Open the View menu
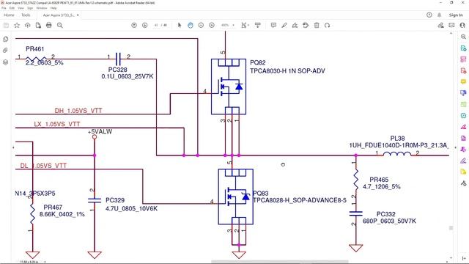 [21, 8]
